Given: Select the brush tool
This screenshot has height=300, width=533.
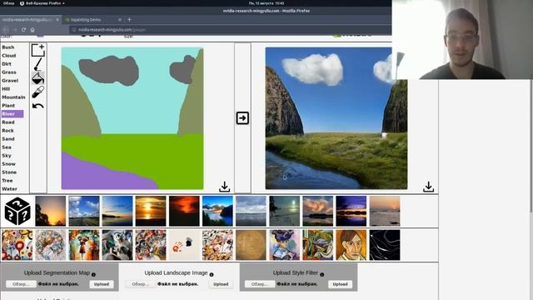Looking at the screenshot, I should (x=38, y=64).
